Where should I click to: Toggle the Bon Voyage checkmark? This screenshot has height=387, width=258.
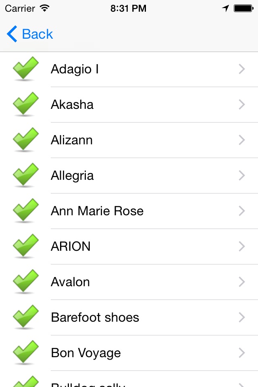tap(25, 353)
